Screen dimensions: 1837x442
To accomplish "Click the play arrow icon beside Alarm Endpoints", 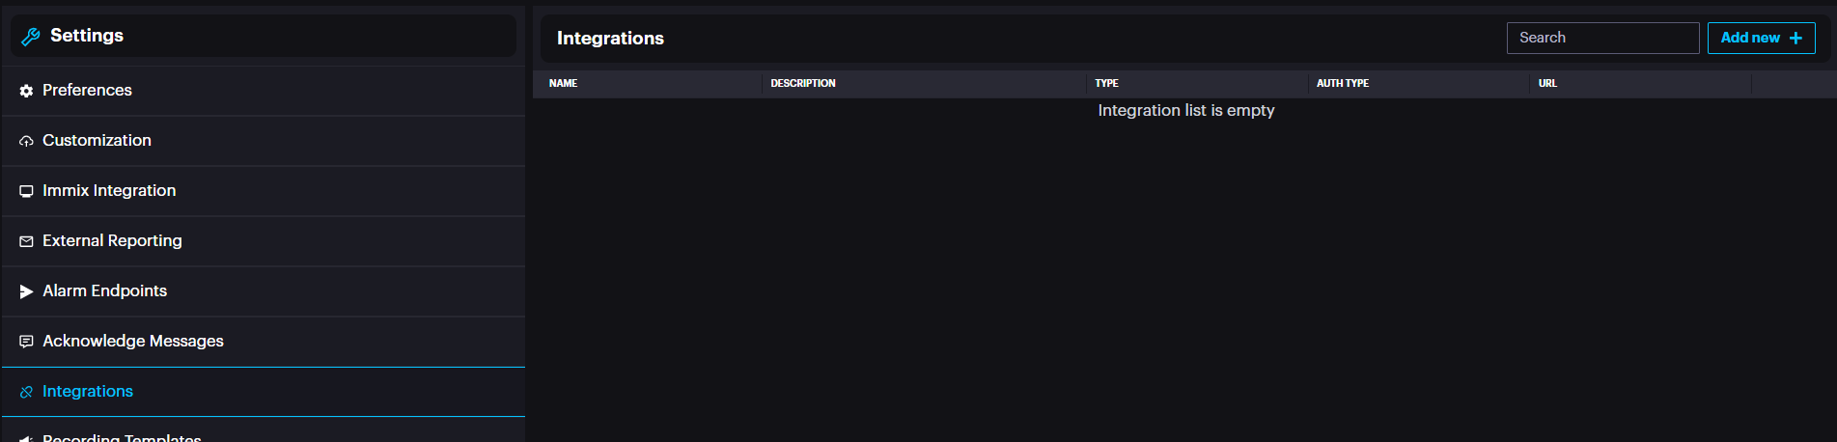I will (x=26, y=291).
